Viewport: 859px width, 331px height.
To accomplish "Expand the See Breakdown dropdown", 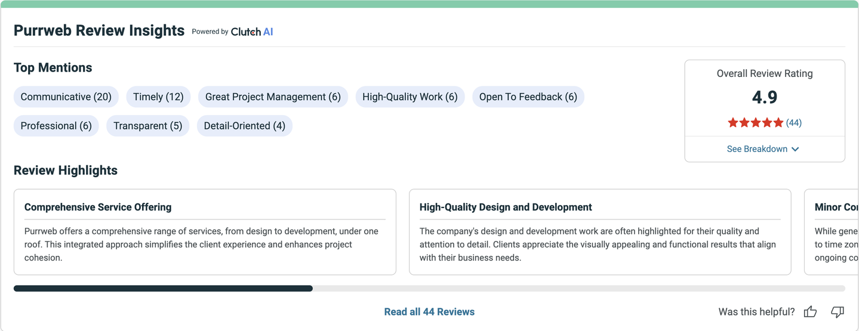I will (x=763, y=149).
